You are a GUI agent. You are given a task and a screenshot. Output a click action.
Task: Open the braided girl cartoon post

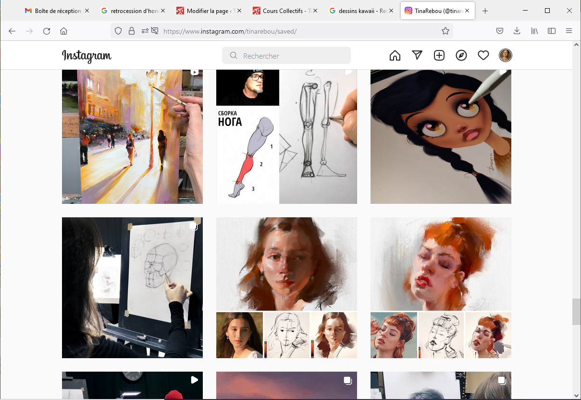pyautogui.click(x=441, y=137)
